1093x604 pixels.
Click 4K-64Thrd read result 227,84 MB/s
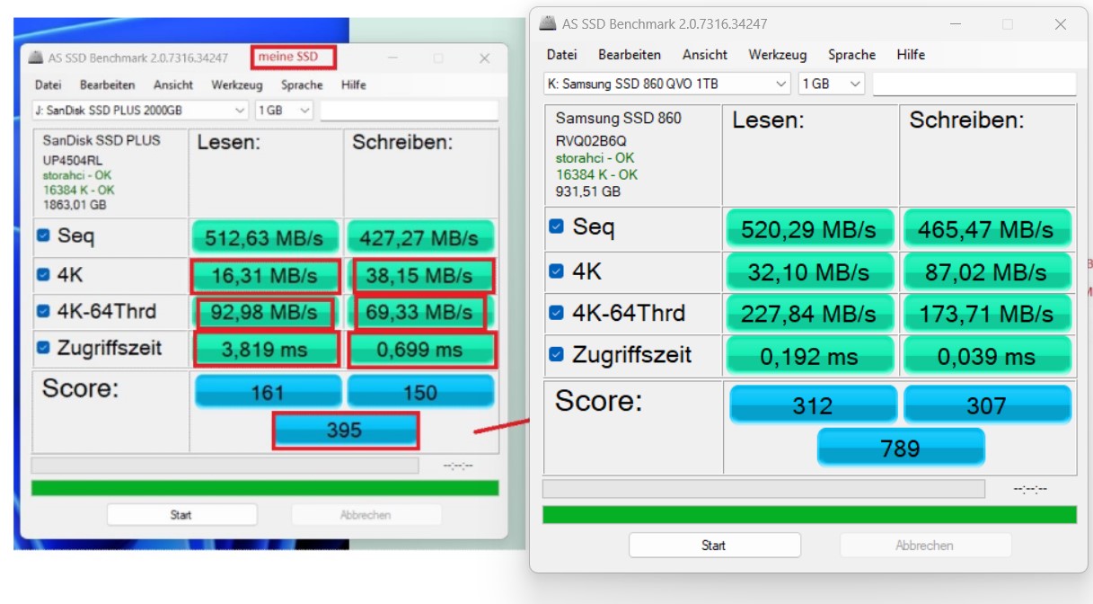point(809,314)
